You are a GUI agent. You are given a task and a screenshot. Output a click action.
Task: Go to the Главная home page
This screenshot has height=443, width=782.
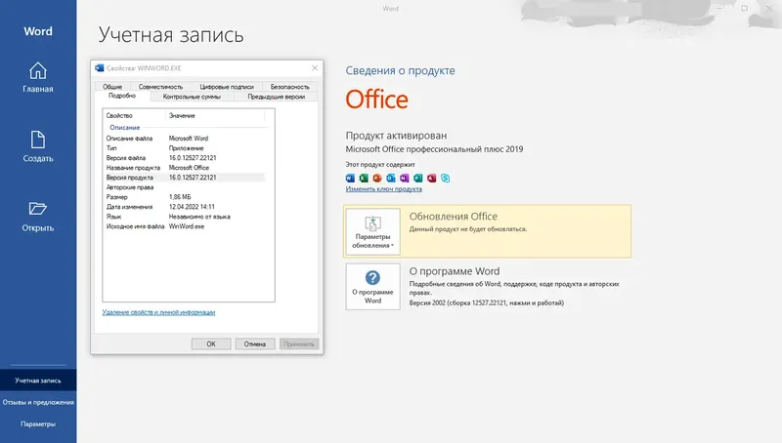[38, 78]
